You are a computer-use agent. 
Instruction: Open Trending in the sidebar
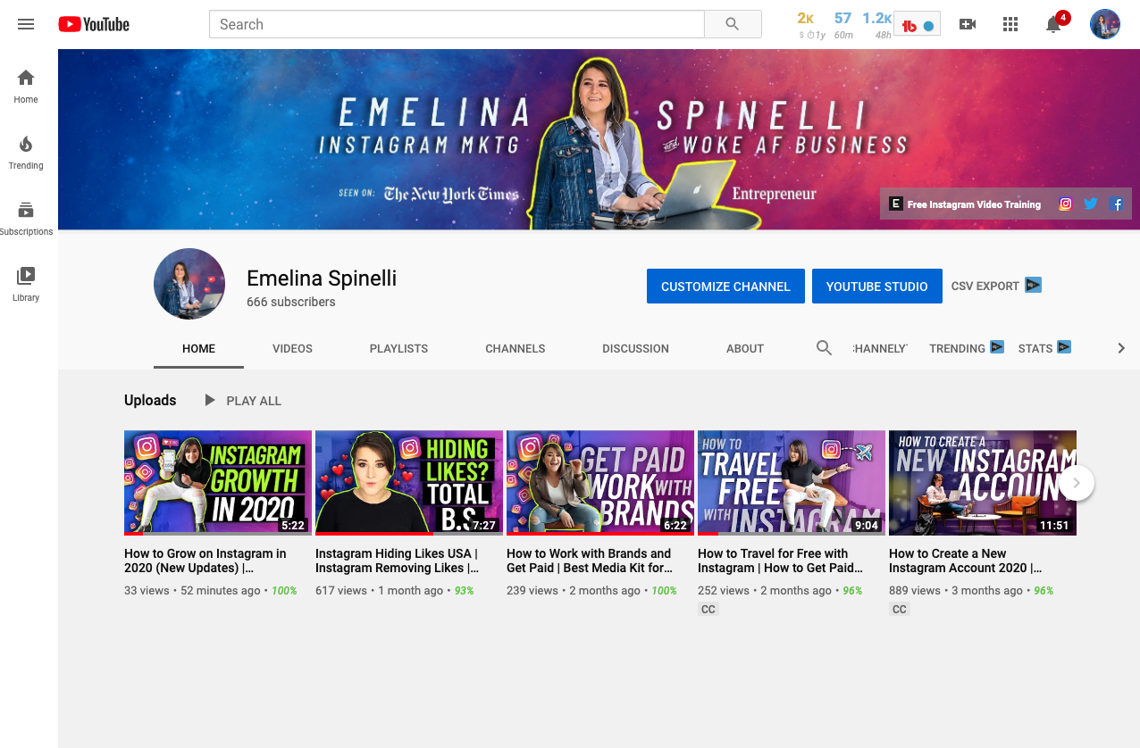pyautogui.click(x=26, y=153)
